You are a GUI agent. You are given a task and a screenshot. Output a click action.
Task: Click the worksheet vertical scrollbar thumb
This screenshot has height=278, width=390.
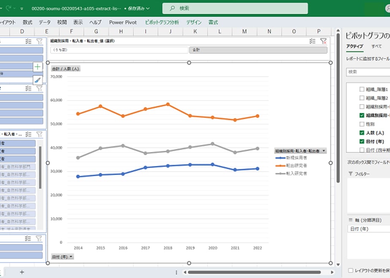click(338, 108)
